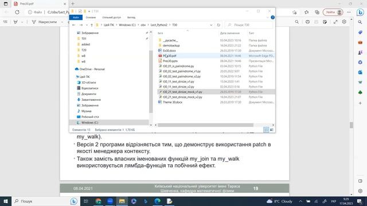Select the Theme 30.docx file
Viewport: 367px width, 206px height.
click(173, 102)
